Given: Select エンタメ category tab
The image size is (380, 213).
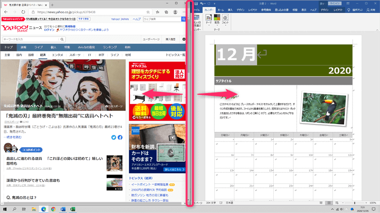Looking at the screenshot, I should [57, 55].
